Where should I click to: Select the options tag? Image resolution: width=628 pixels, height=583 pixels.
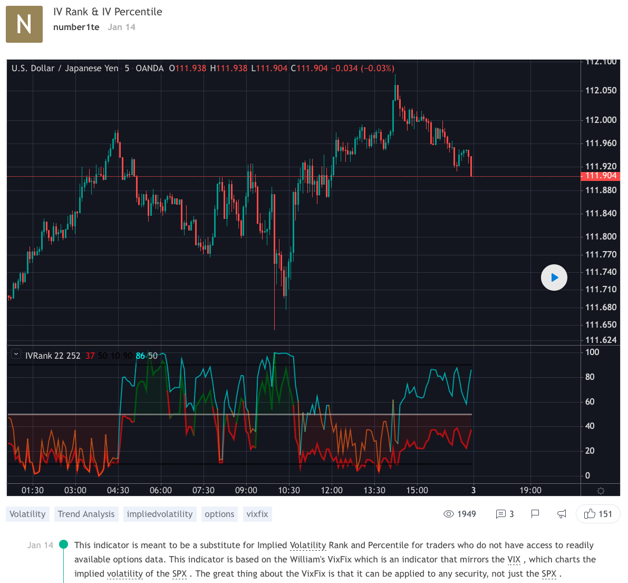219,514
